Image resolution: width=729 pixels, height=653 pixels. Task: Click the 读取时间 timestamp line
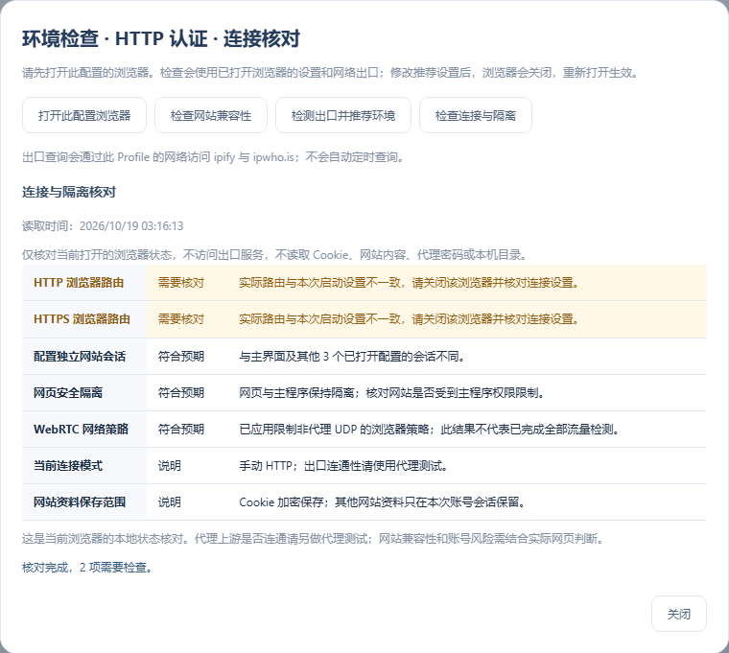click(103, 226)
